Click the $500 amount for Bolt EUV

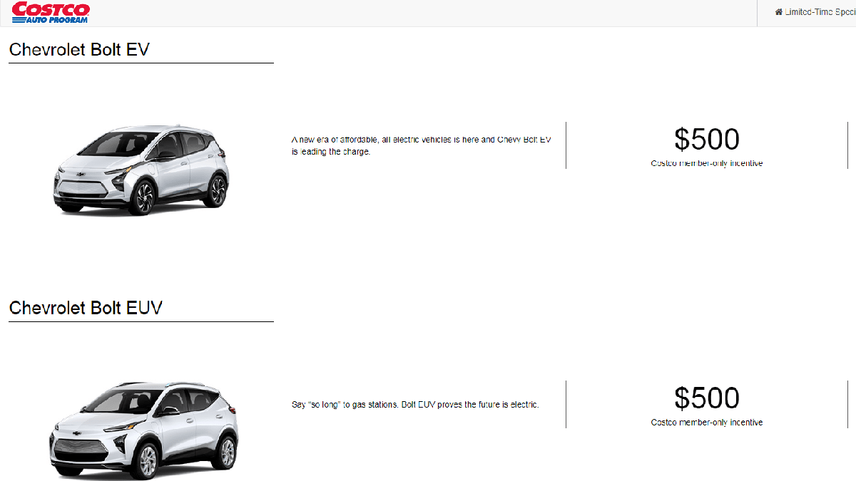point(706,398)
